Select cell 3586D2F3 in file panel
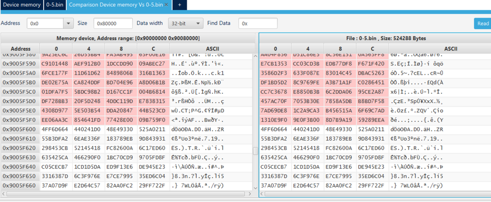This screenshot has width=491, height=202. pos(275,73)
